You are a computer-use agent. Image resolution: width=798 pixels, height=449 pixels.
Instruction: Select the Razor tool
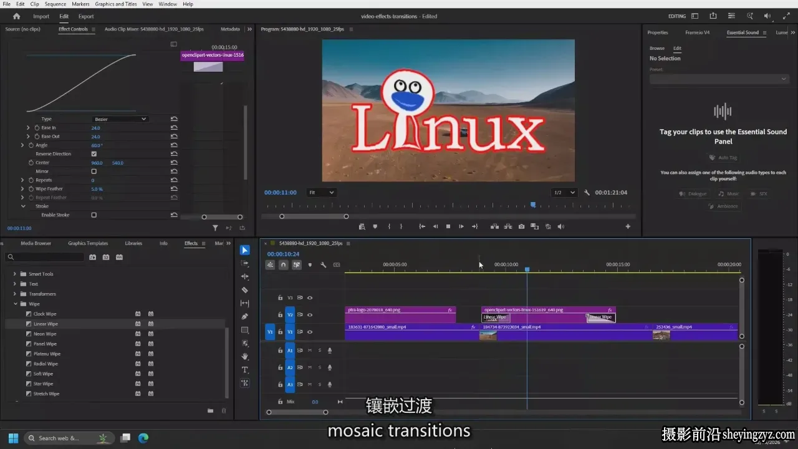pos(244,290)
